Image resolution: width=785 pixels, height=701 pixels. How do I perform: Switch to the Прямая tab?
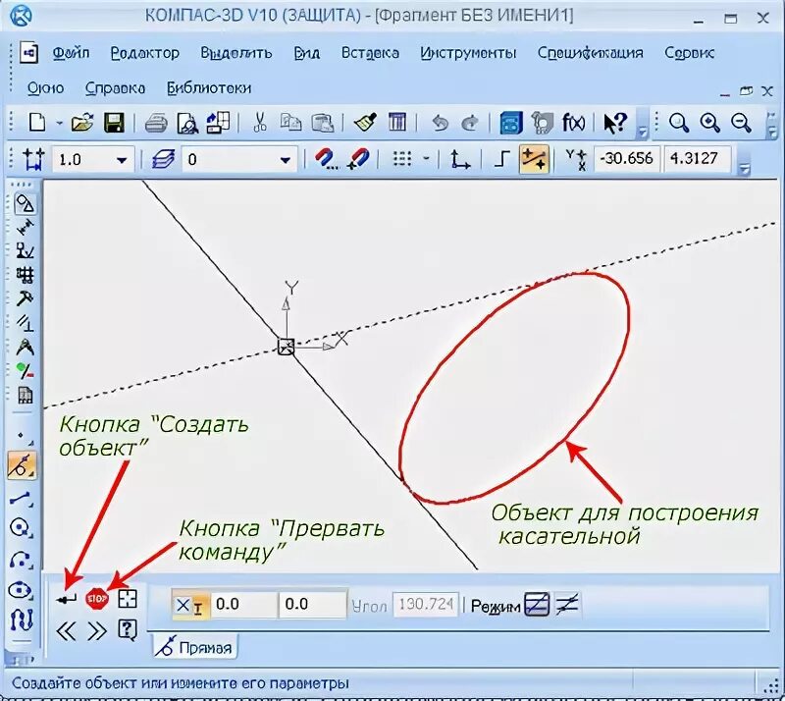[x=194, y=647]
